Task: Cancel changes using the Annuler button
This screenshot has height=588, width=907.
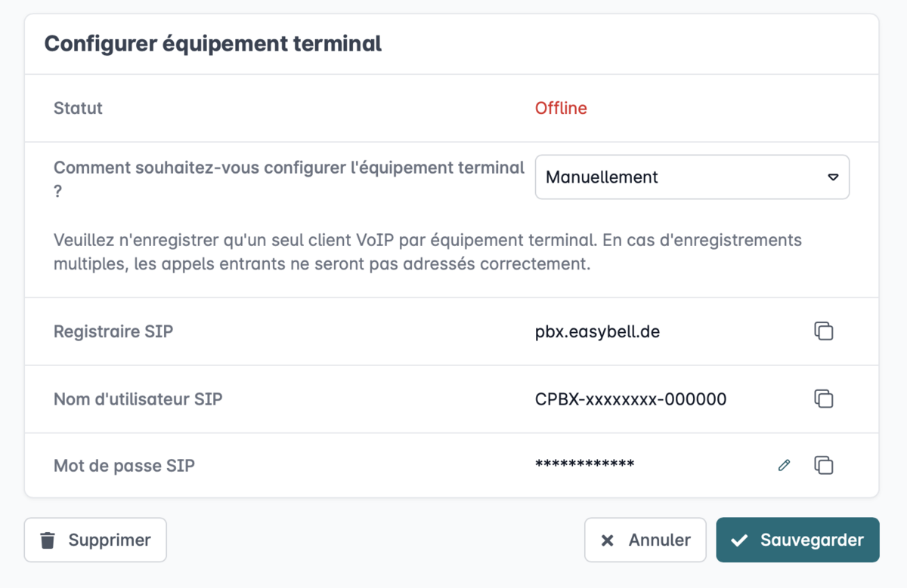Action: [x=645, y=540]
